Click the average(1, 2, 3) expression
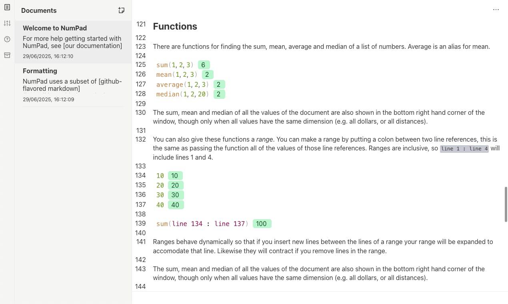 click(x=183, y=84)
